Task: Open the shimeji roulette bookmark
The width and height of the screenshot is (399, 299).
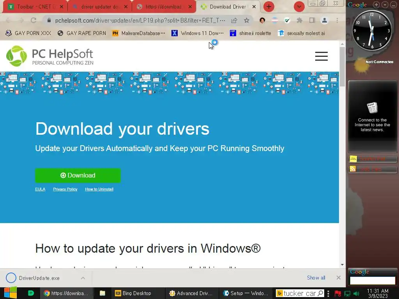Action: (251, 33)
